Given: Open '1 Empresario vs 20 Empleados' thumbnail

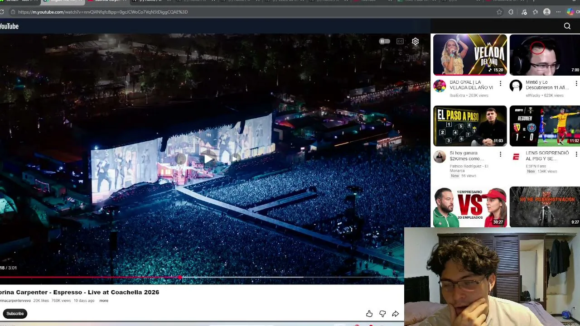Looking at the screenshot, I should point(470,206).
